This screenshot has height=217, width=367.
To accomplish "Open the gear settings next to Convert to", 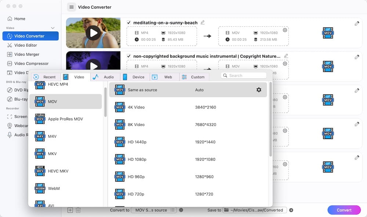I will click(x=181, y=210).
